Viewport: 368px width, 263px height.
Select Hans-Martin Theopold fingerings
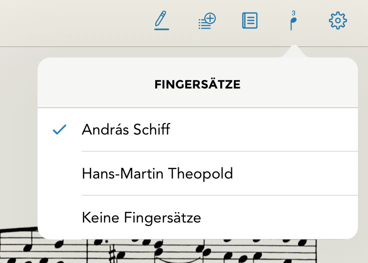click(x=157, y=173)
